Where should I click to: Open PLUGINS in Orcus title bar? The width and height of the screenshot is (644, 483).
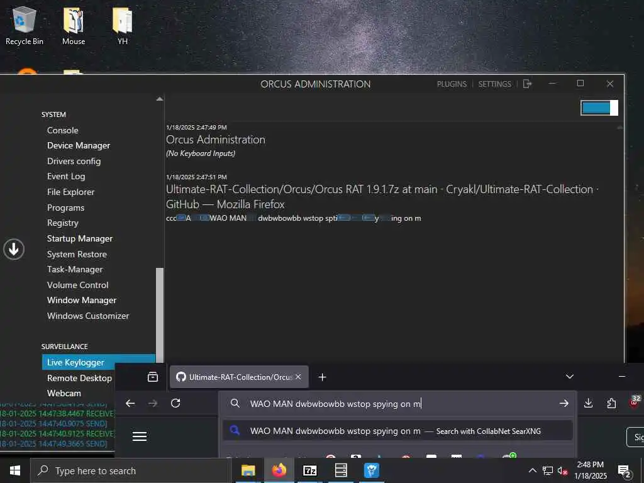click(x=452, y=84)
